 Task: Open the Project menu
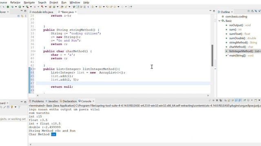tap(54, 2)
